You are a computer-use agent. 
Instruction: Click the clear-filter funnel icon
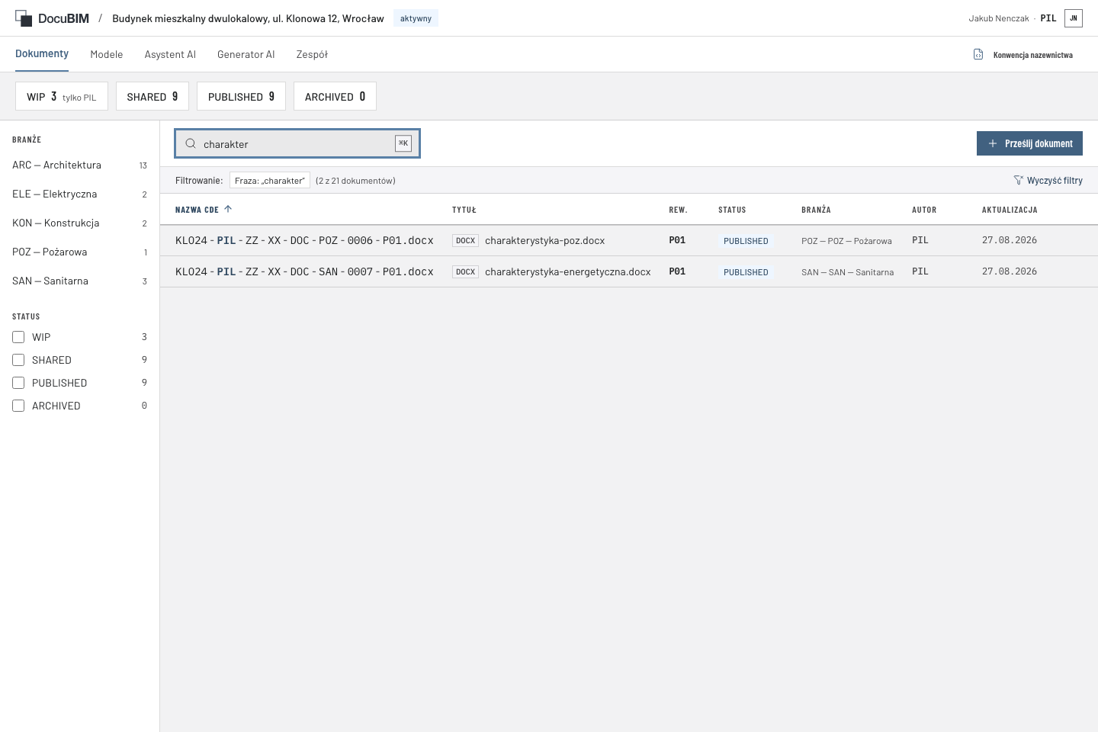coord(1018,181)
